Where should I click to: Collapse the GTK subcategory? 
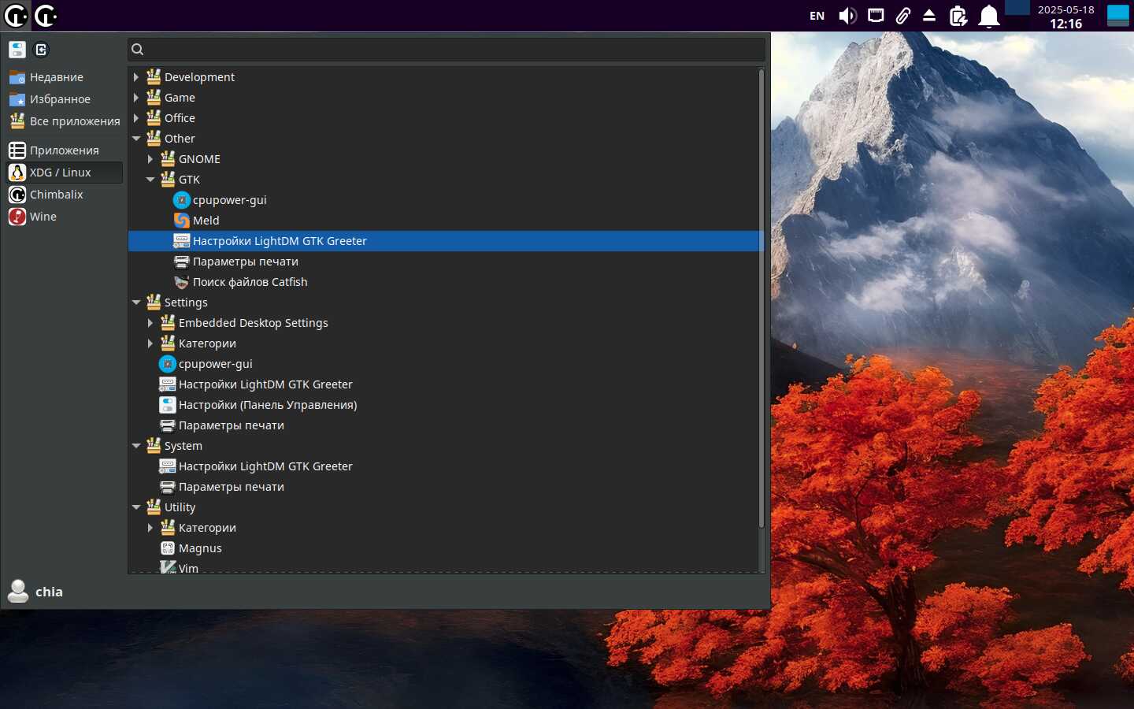click(150, 180)
